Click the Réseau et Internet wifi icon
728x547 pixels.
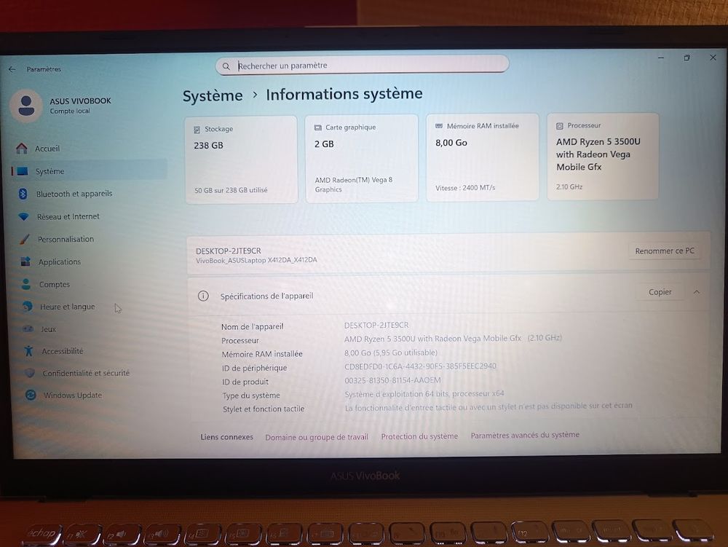click(x=24, y=216)
